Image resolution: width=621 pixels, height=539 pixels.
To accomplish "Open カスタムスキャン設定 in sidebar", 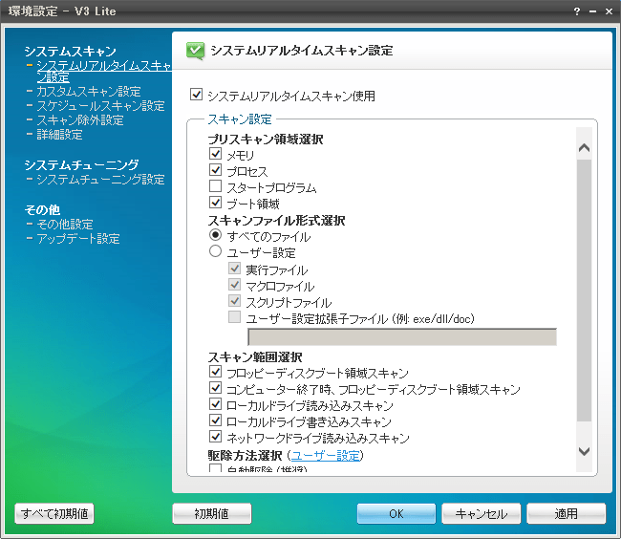I will [x=89, y=92].
